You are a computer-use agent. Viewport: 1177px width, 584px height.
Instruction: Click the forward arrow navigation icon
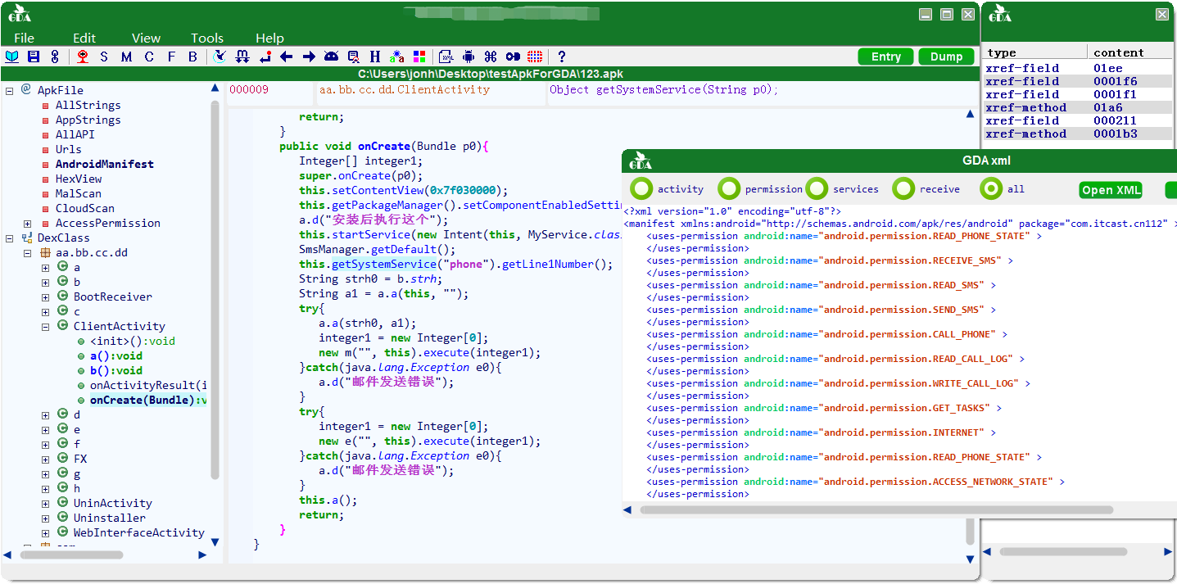pyautogui.click(x=309, y=57)
